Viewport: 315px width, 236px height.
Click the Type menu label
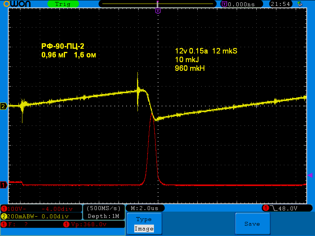(x=144, y=219)
